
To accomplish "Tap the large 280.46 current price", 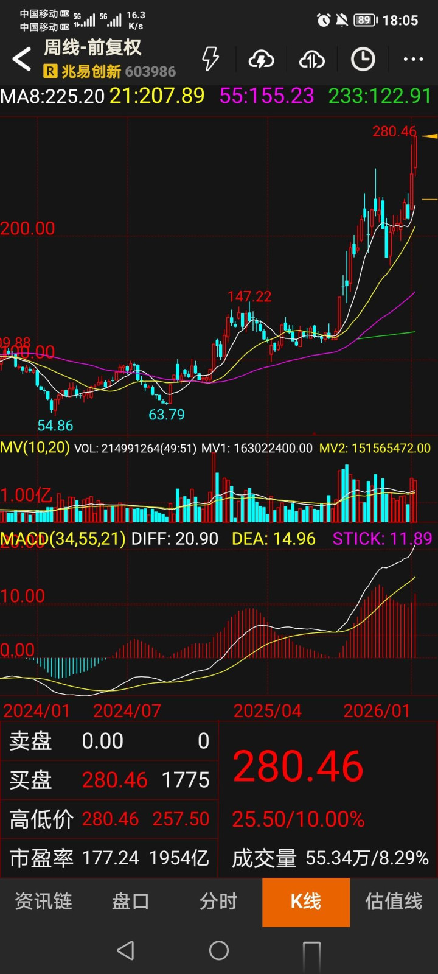I will (x=298, y=766).
